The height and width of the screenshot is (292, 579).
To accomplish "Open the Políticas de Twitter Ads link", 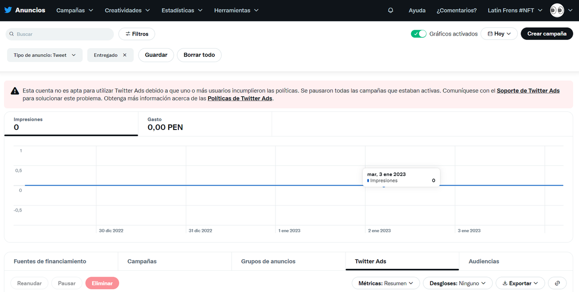I will pyautogui.click(x=240, y=99).
